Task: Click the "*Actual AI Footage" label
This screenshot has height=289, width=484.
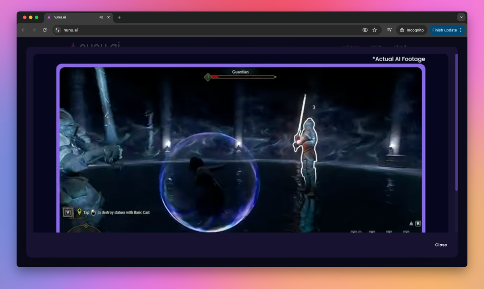Action: (398, 59)
